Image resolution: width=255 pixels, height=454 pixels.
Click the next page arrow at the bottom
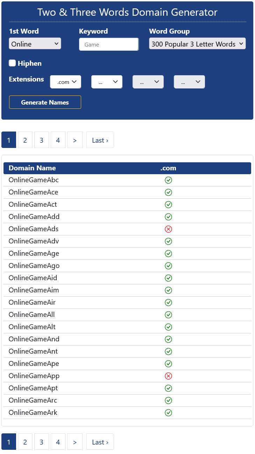point(75,442)
